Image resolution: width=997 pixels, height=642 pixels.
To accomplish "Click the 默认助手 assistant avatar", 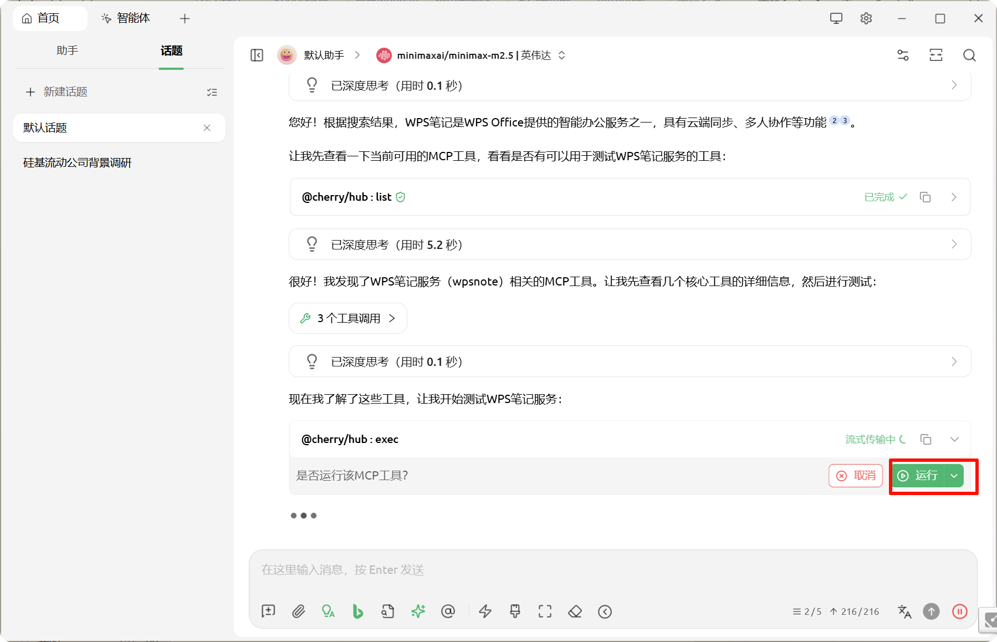I will click(287, 55).
